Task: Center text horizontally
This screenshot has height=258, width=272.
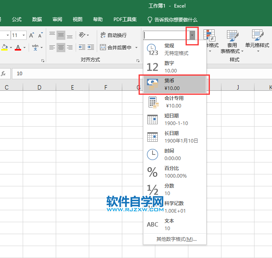Action: [x=61, y=47]
